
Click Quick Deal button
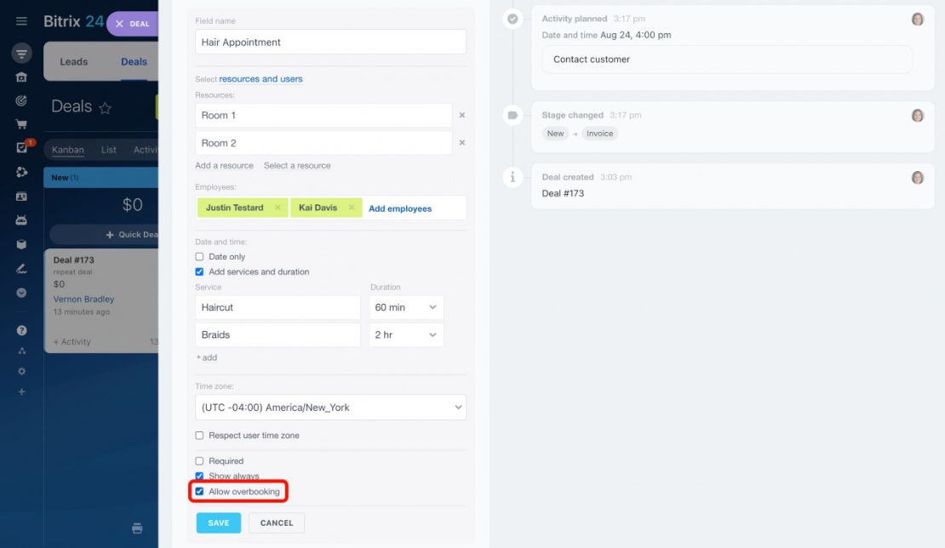104,235
